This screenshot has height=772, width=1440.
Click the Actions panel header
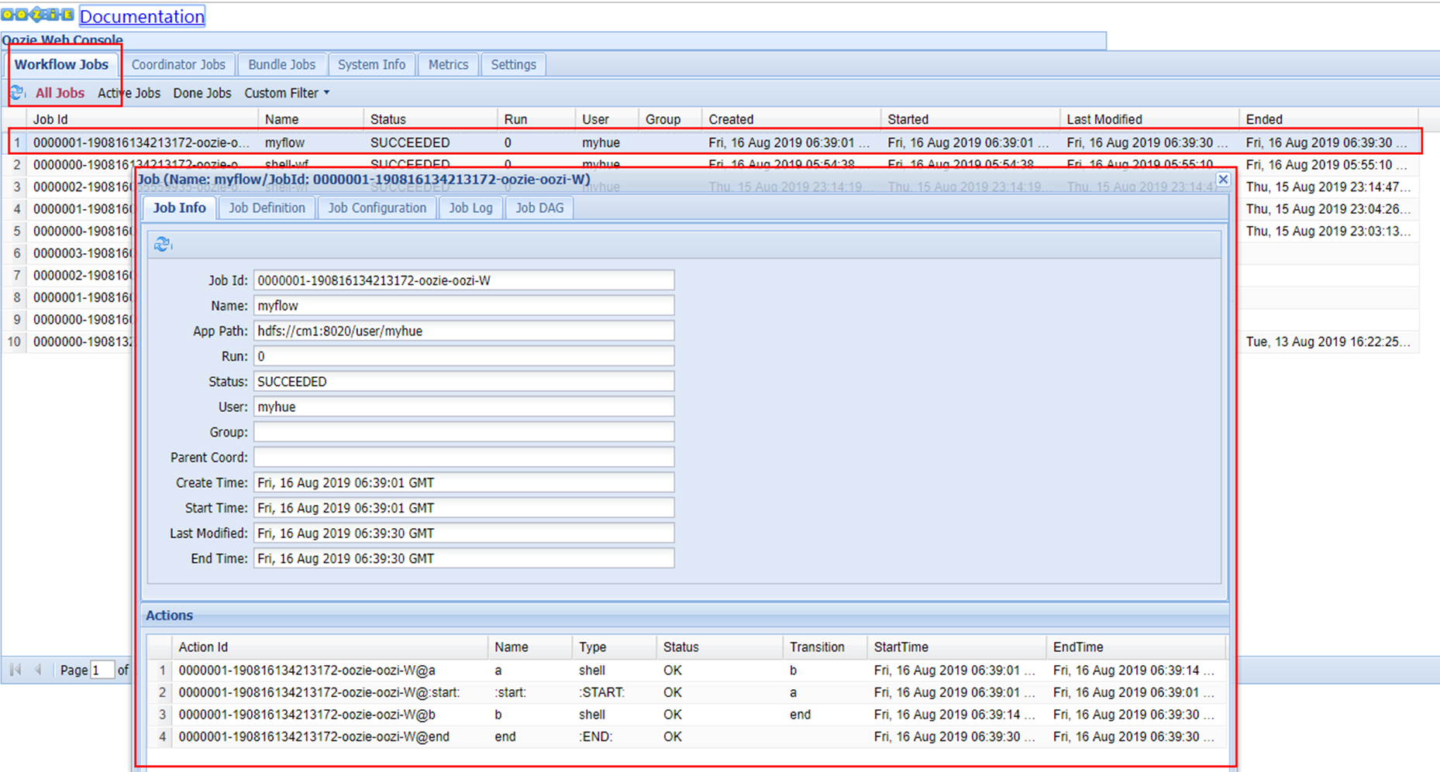[686, 616]
